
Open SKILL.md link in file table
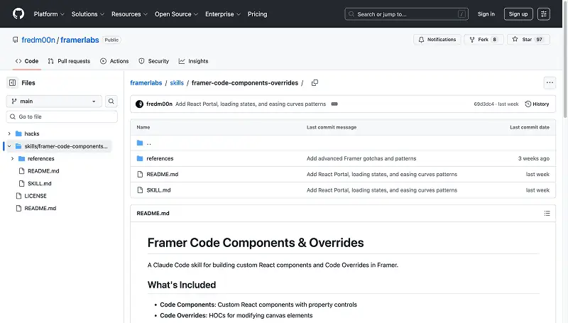coord(158,190)
